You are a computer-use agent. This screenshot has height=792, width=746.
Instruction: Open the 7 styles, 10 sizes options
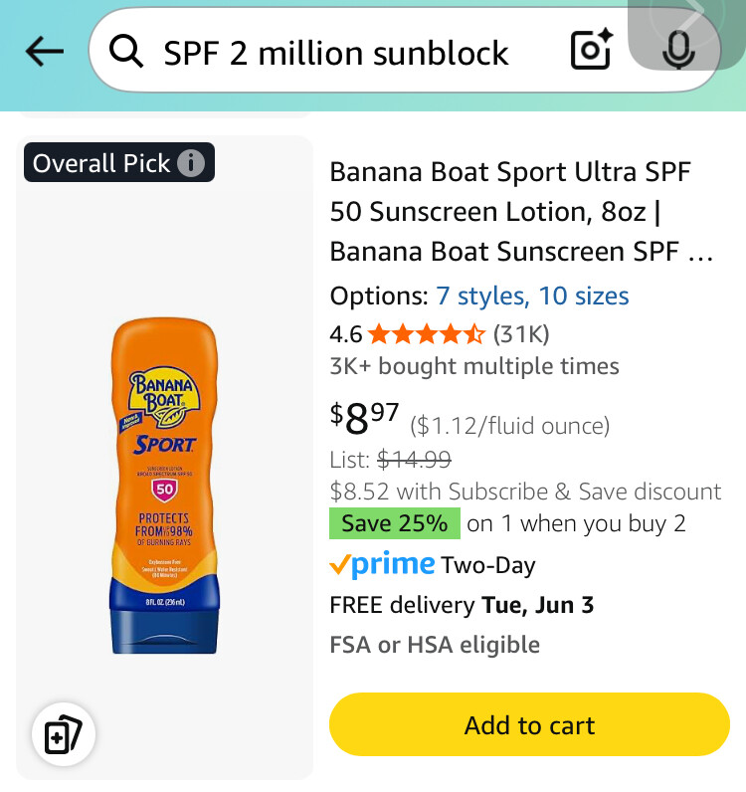[532, 296]
